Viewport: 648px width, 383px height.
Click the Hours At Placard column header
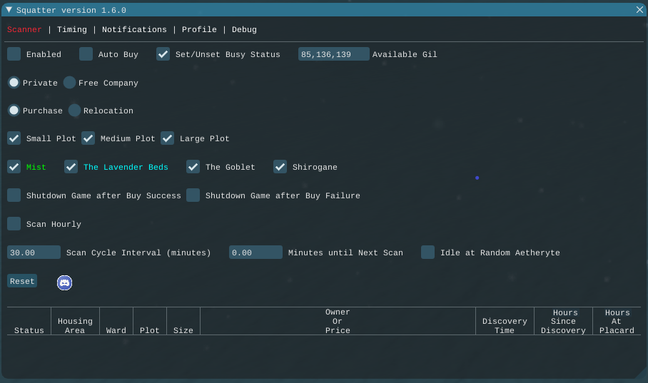(617, 321)
